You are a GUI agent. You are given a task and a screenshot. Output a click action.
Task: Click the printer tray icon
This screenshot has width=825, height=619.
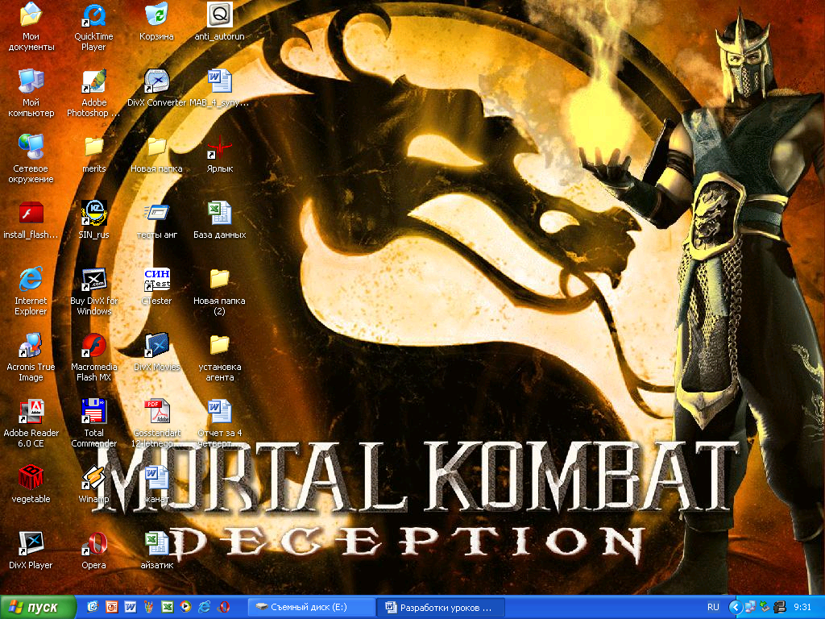pos(780,608)
